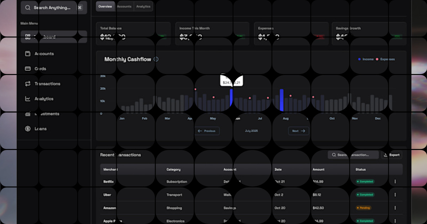This screenshot has width=427, height=224.
Task: Click the Amazon merchant cell
Action: (110, 208)
